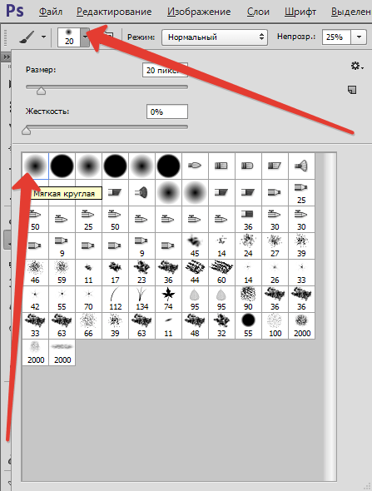Viewport: 372px width, 491px height.
Task: Create new brush preset from current brush
Action: pyautogui.click(x=352, y=90)
